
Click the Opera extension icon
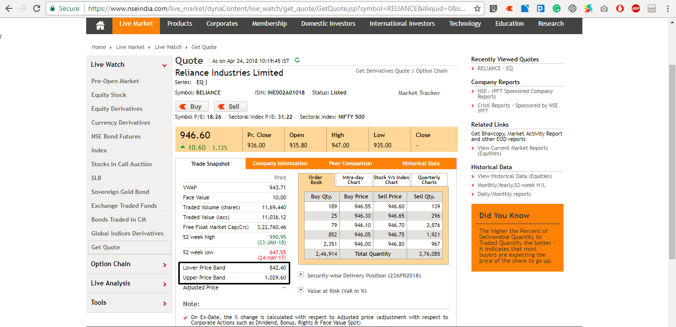click(620, 8)
